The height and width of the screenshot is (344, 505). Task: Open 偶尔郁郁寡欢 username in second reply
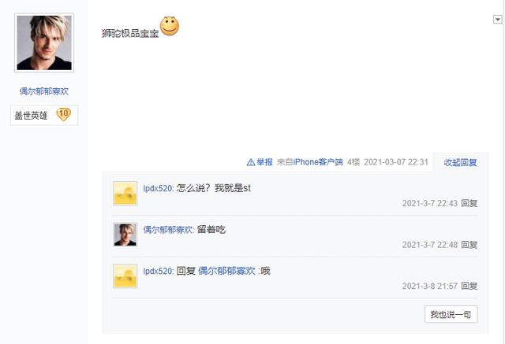pos(168,230)
